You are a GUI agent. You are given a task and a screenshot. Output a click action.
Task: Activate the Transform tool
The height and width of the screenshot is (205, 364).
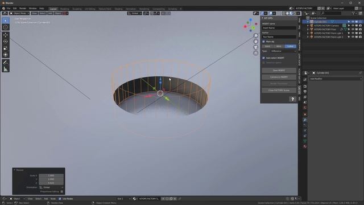[x=6, y=55]
